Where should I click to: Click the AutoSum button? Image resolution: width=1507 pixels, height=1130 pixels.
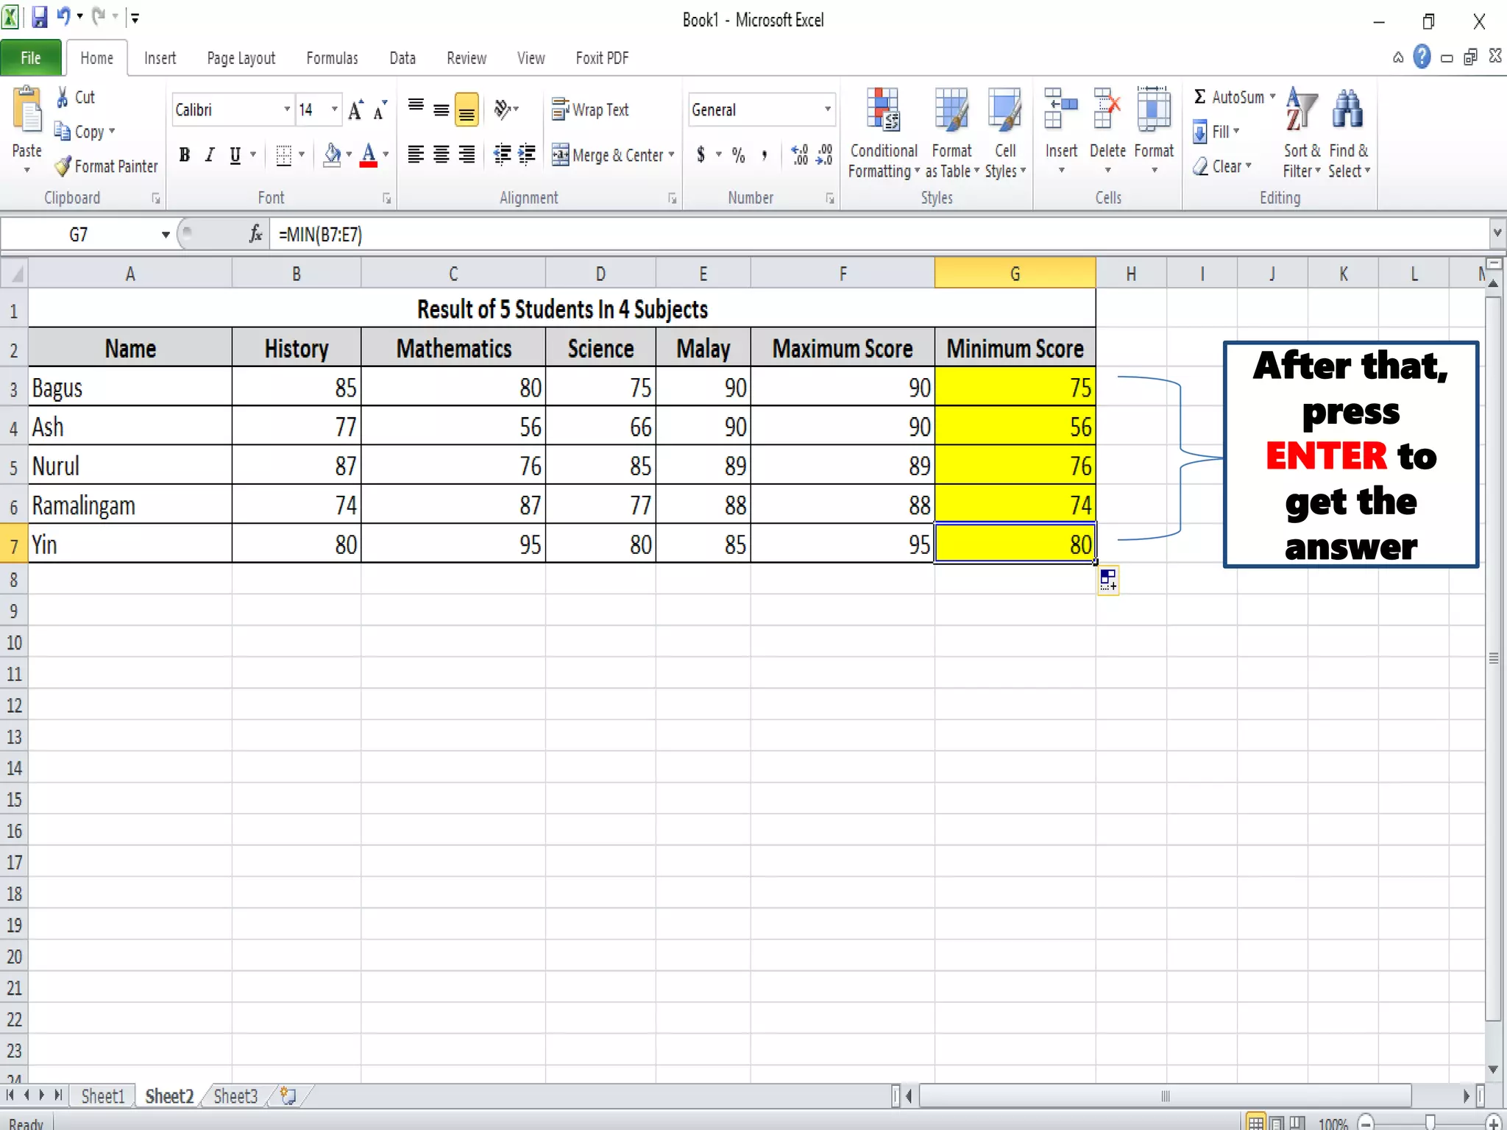1229,97
